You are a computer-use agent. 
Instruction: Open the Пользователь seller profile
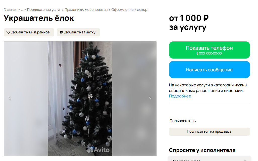point(183,121)
